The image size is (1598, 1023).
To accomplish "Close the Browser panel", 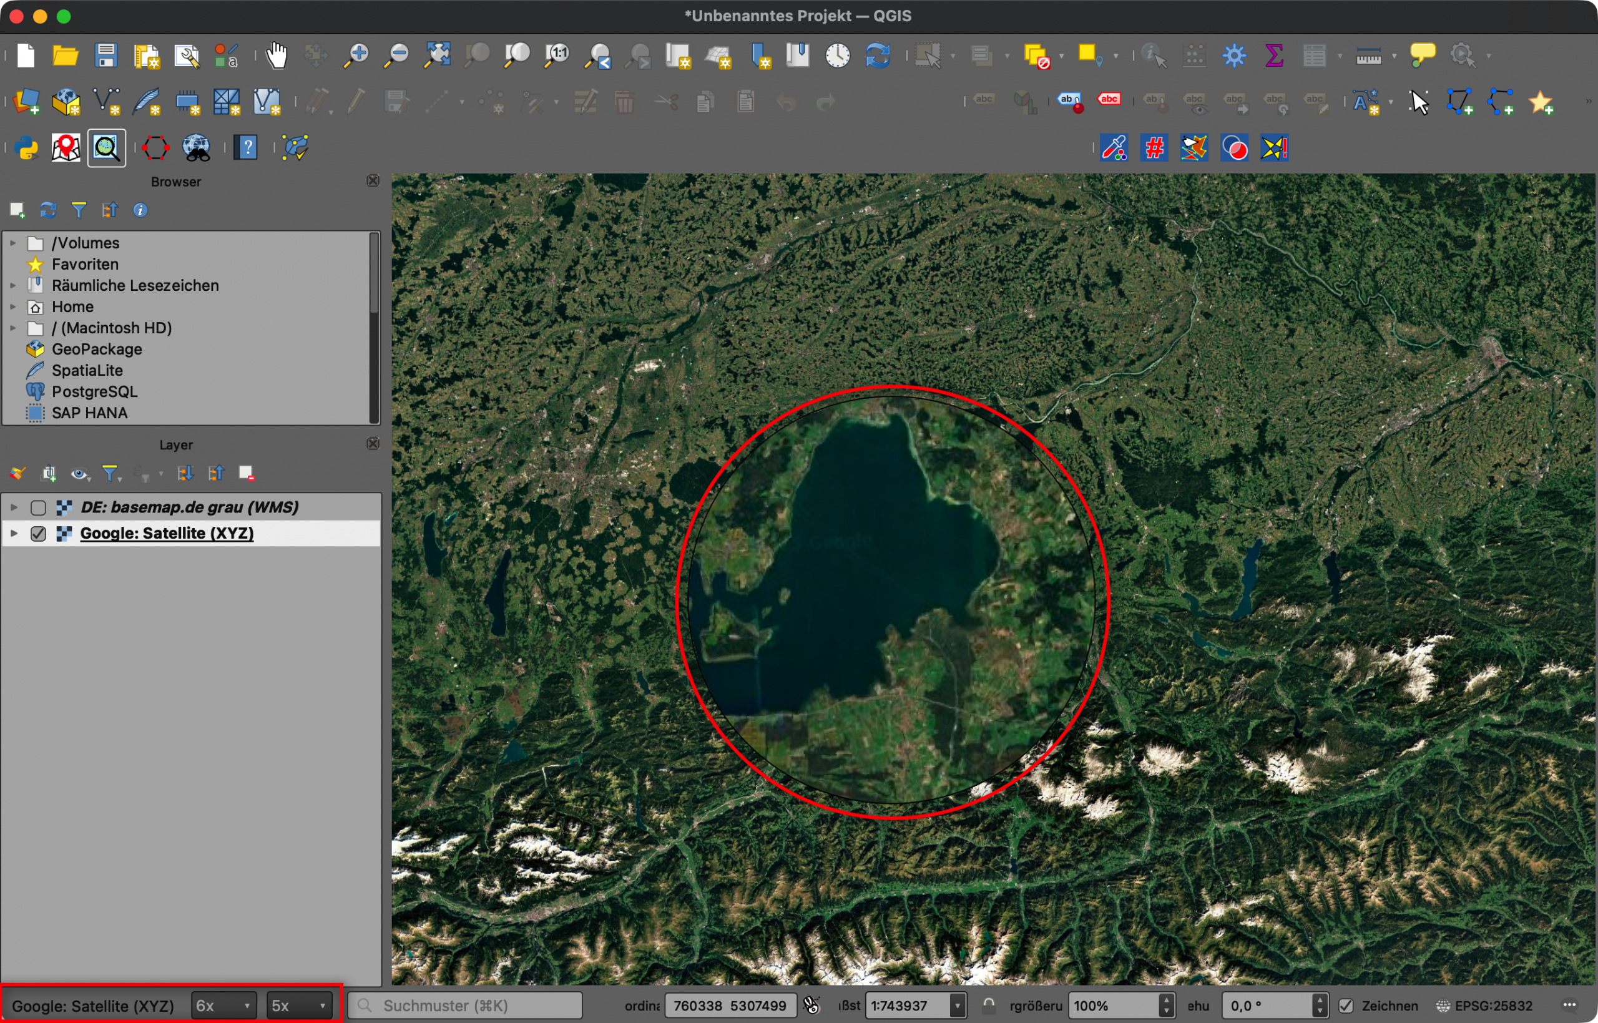I will (373, 180).
